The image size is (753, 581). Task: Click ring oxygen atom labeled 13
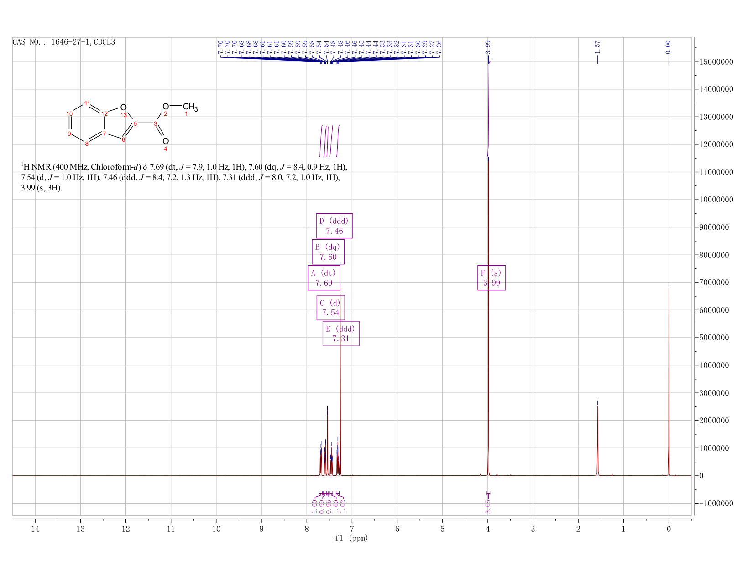point(123,107)
